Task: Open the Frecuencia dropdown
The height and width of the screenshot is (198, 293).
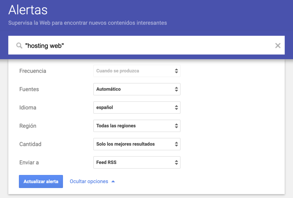Action: coord(137,71)
